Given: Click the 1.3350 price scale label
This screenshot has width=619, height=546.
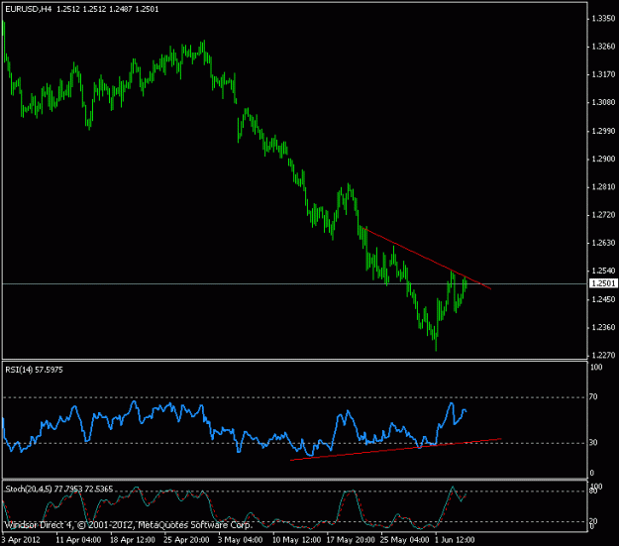Looking at the screenshot, I should click(x=603, y=19).
